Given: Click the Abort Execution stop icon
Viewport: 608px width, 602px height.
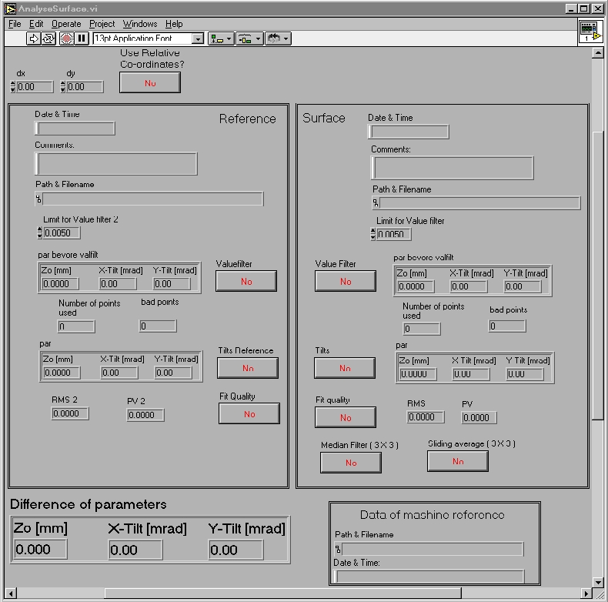Looking at the screenshot, I should [67, 38].
